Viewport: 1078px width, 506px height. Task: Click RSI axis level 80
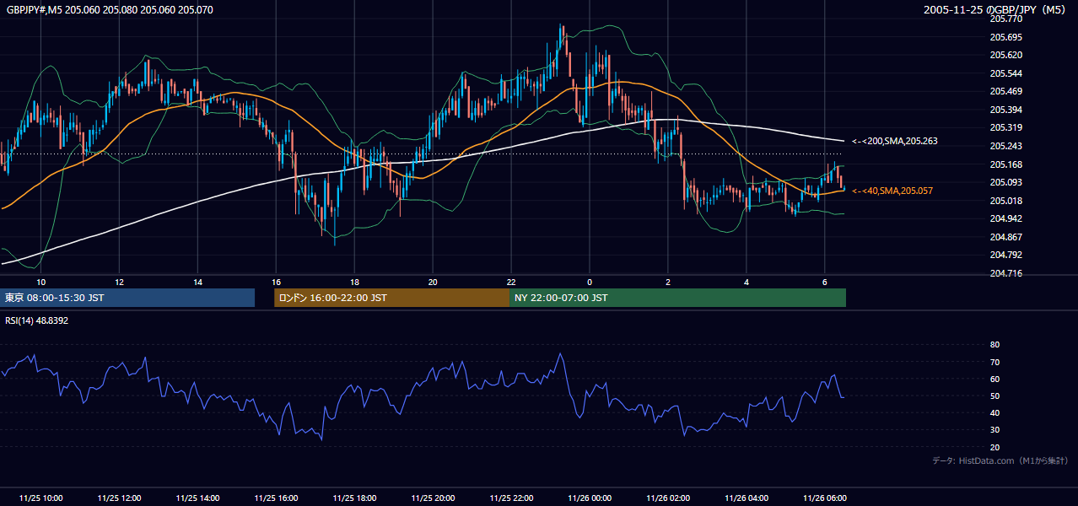994,345
